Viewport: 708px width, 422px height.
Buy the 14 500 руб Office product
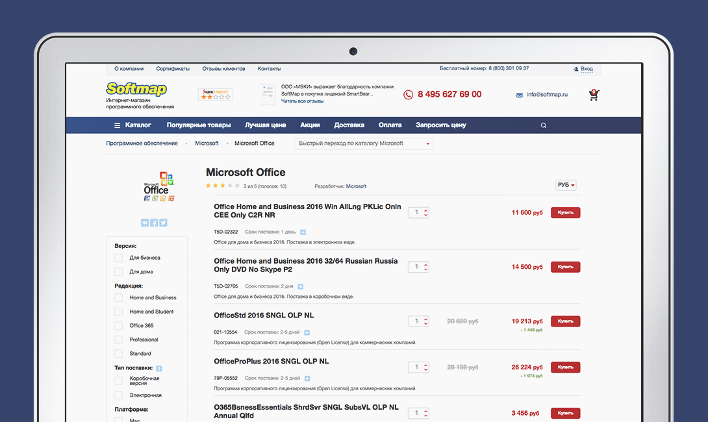(565, 267)
